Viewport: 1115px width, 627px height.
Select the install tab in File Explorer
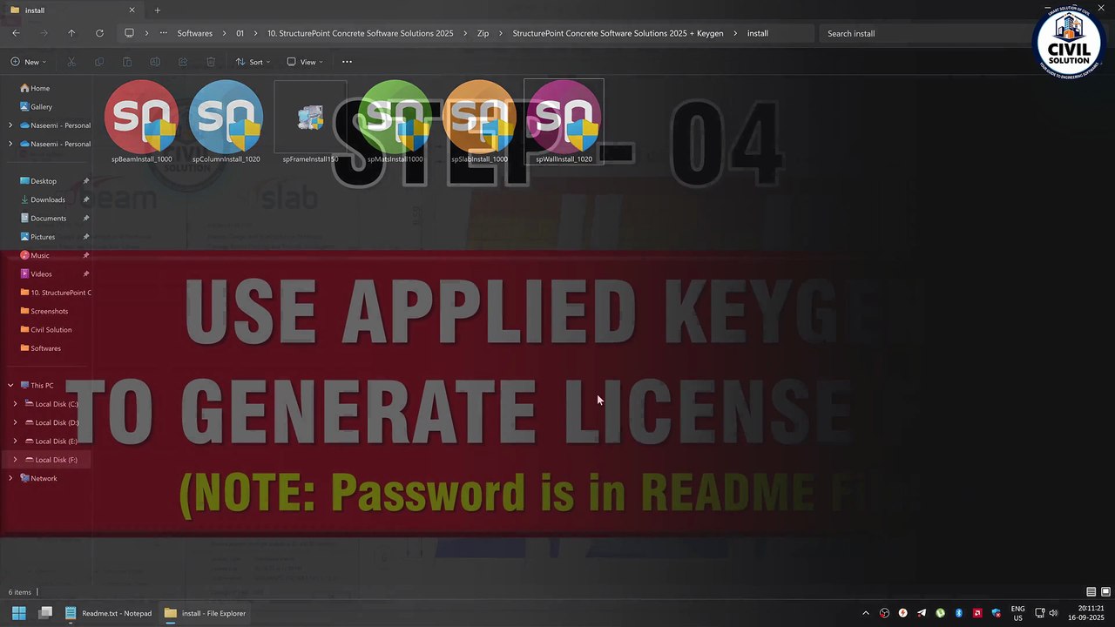(71, 10)
